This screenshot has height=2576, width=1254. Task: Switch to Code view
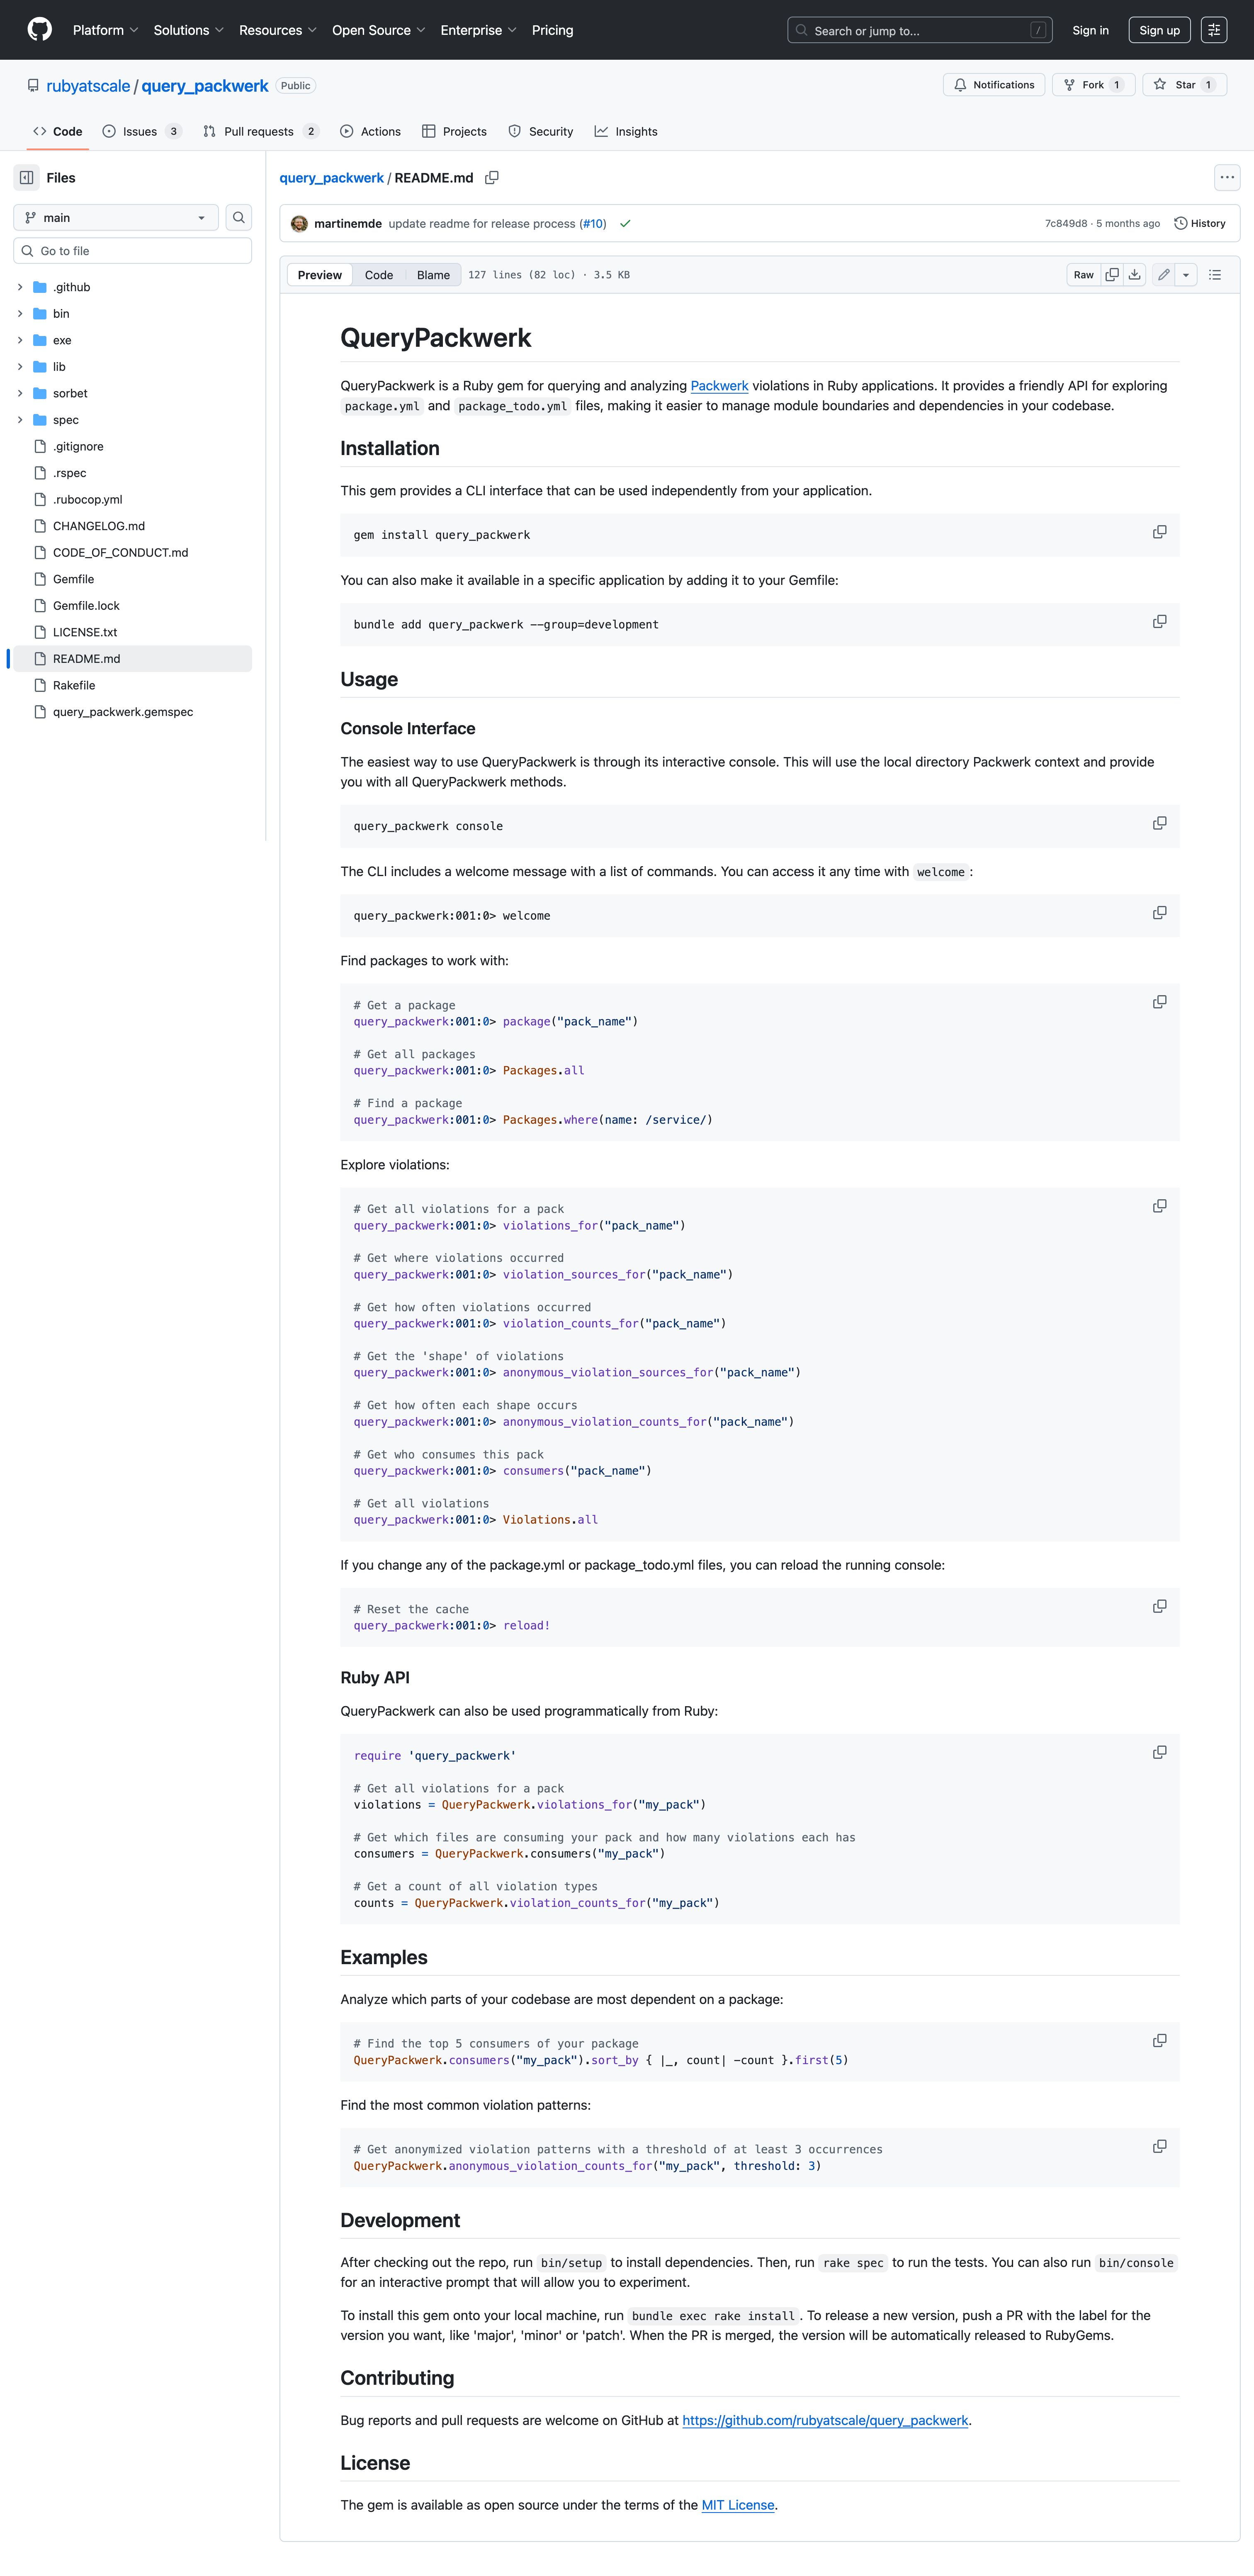point(378,275)
